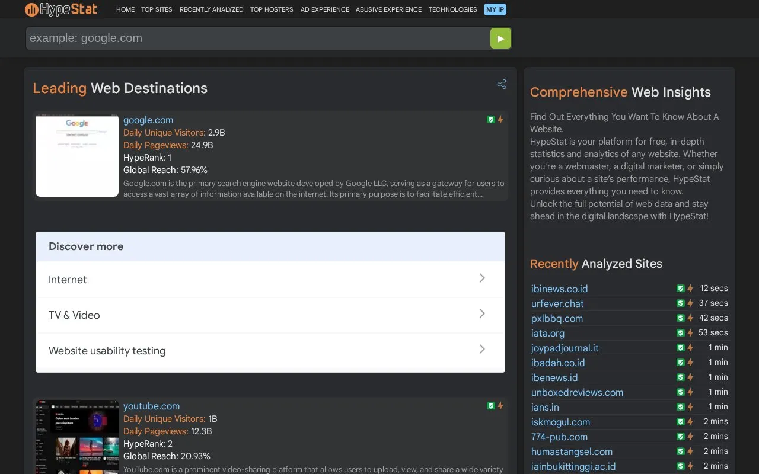
Task: Open TECHNOLOGIES in the navigation bar
Action: [x=453, y=9]
